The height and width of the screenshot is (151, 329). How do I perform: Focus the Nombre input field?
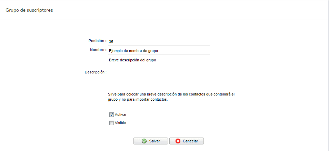tap(159, 51)
